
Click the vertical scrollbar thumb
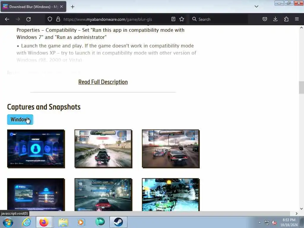point(301,88)
